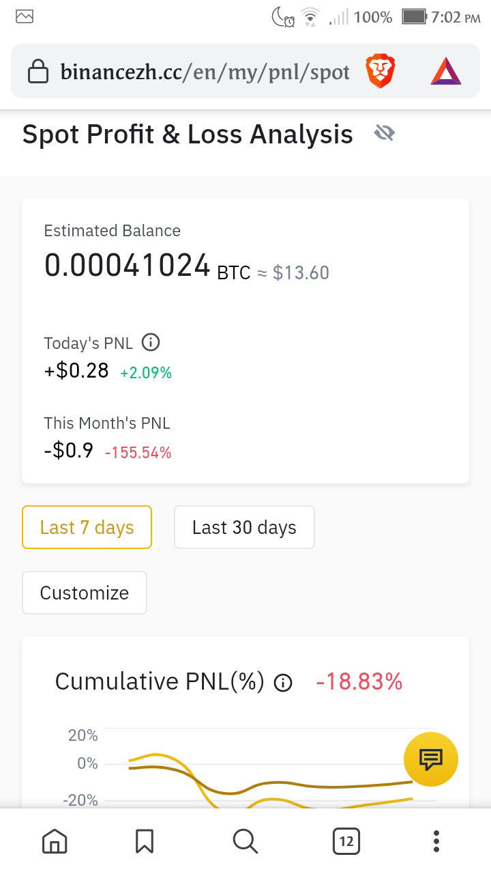Open Today's PNL info icon
Image resolution: width=491 pixels, height=874 pixels.
coord(151,342)
